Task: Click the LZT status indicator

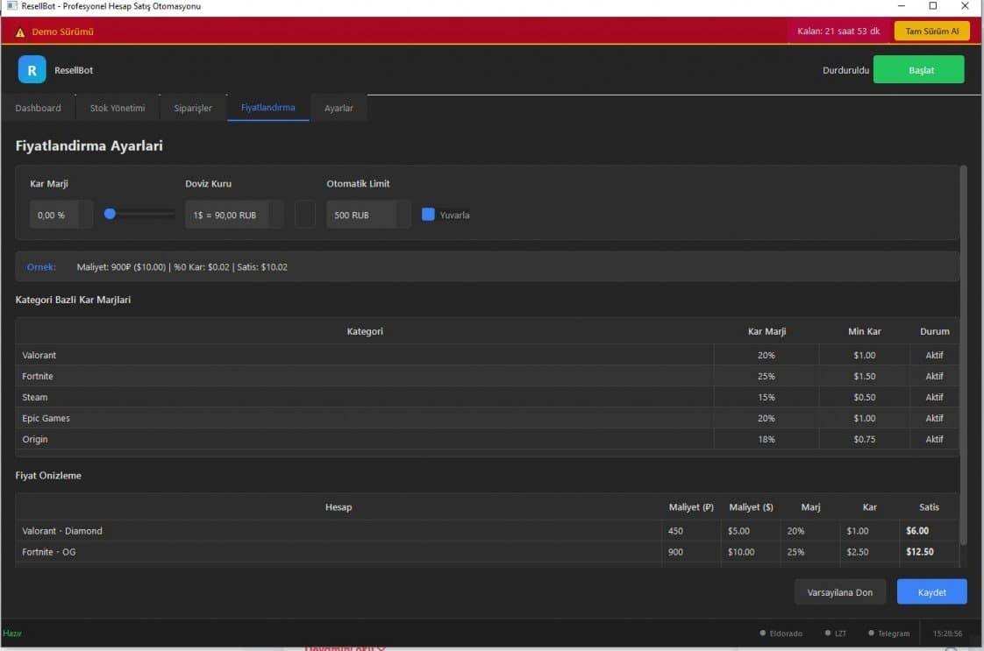Action: coord(835,633)
